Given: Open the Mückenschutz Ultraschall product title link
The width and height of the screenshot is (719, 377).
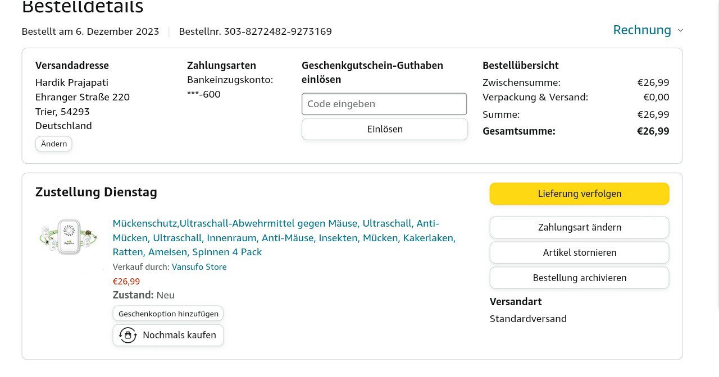Looking at the screenshot, I should (x=284, y=238).
